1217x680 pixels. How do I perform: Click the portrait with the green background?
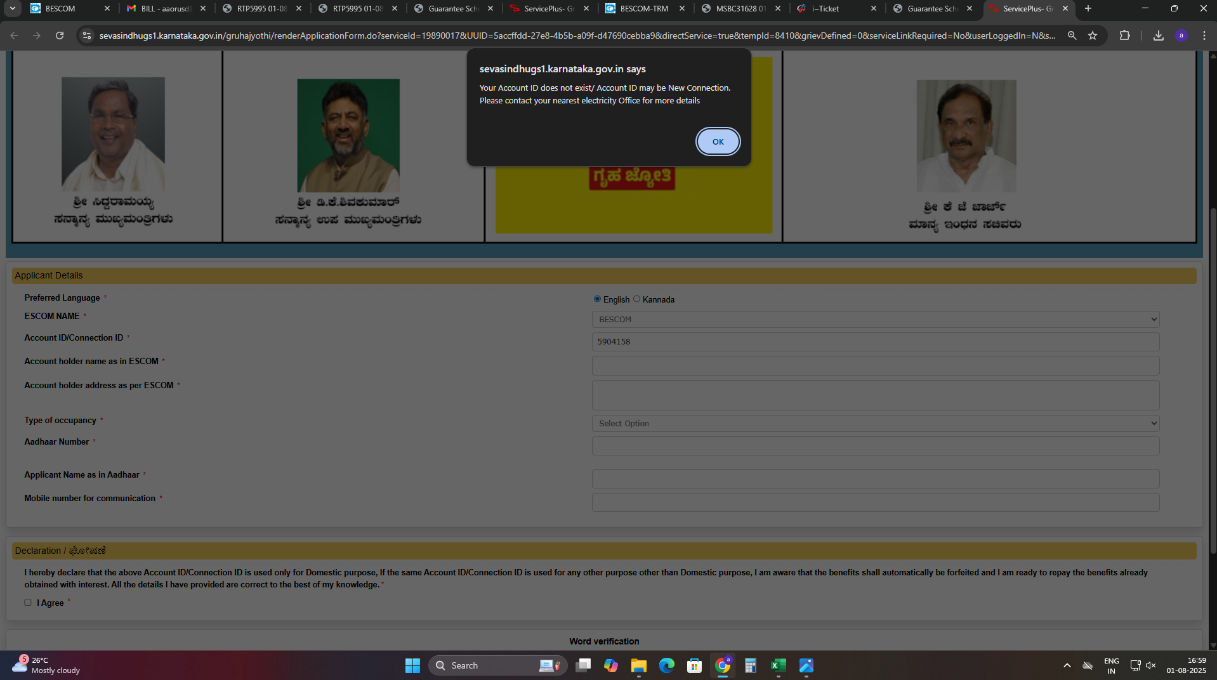coord(348,135)
